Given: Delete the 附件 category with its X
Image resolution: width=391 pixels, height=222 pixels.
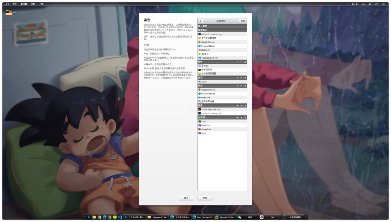Looking at the screenshot, I should (245, 62).
